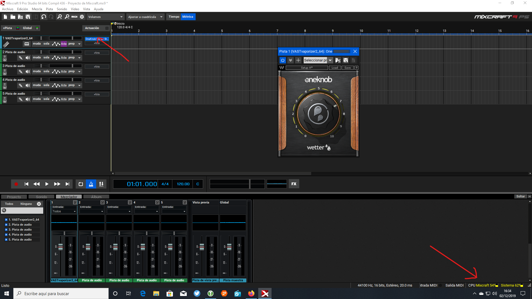Add effects with +fcts on track 2
532x299 pixels.
[97, 53]
